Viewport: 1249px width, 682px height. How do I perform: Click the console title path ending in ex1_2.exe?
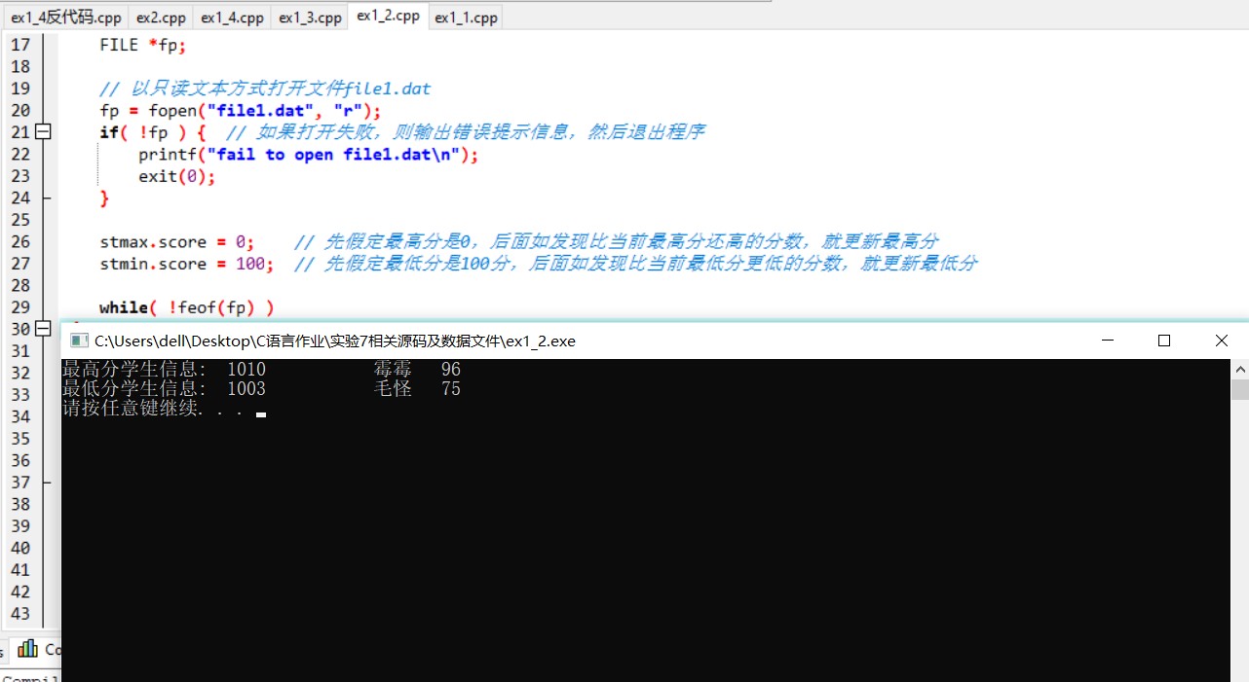[x=335, y=341]
